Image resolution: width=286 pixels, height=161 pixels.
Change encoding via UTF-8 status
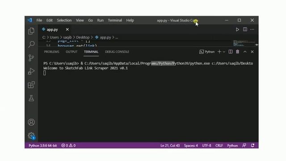(206, 145)
